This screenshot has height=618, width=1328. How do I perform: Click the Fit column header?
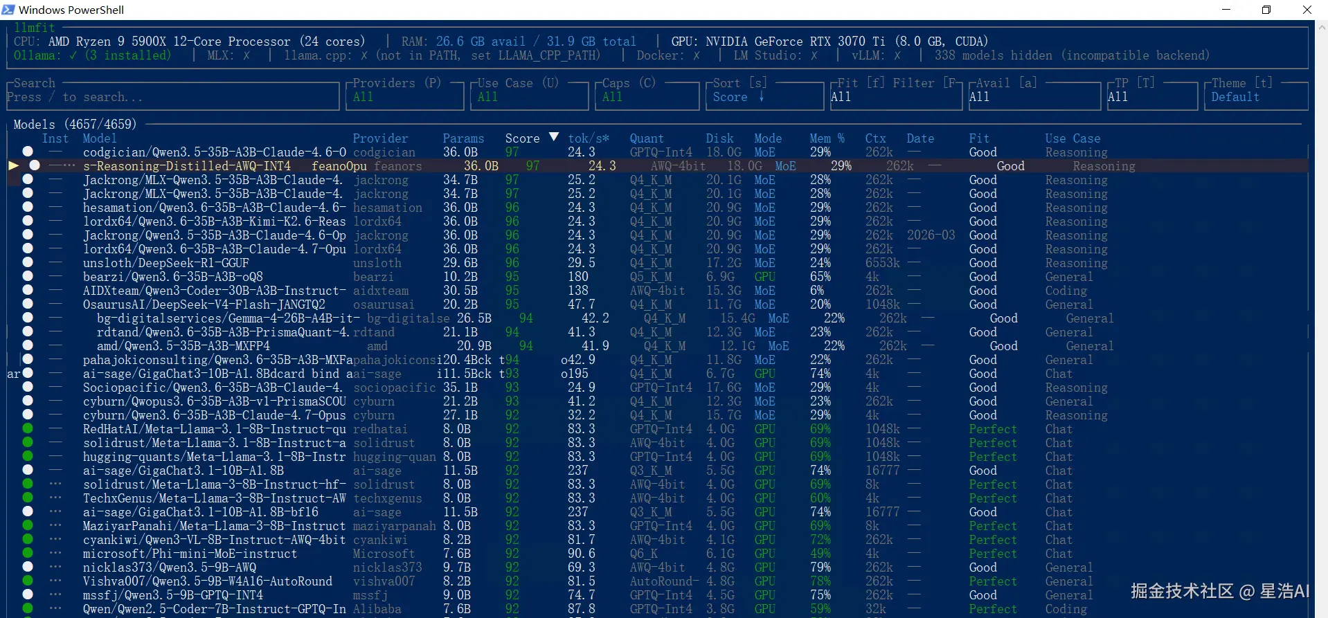coord(980,138)
